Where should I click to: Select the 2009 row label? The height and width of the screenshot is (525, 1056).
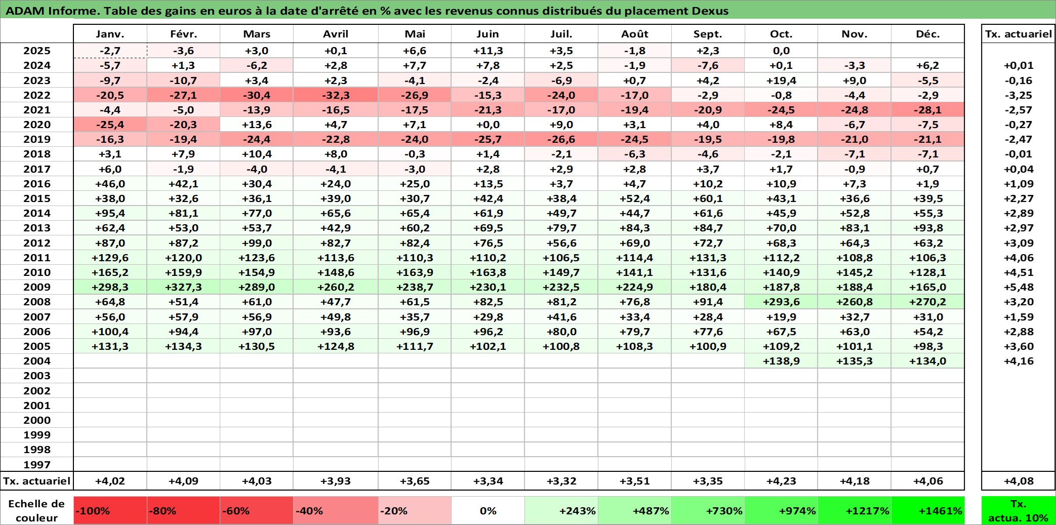pos(37,287)
